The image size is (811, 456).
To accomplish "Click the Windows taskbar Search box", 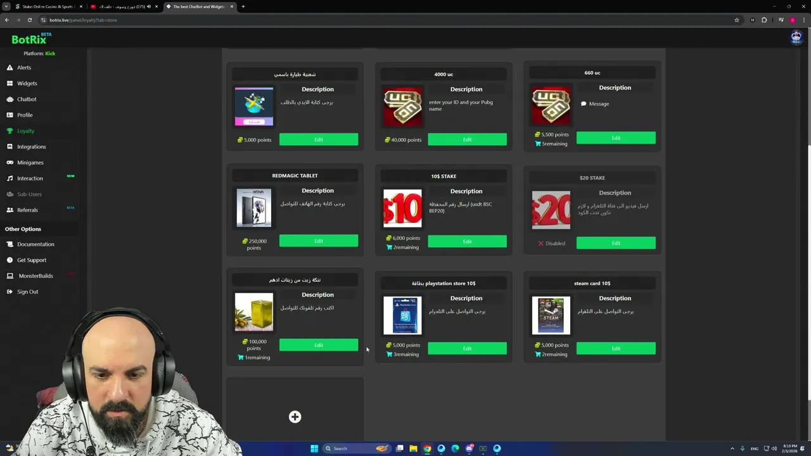I will [x=357, y=448].
